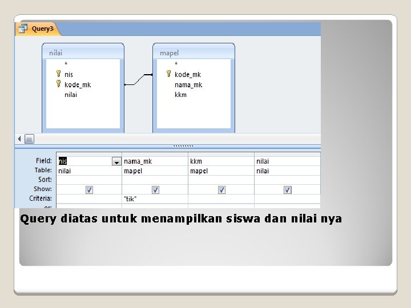This screenshot has width=411, height=308.
Task: Toggle Show checkbox for nama_mk column
Action: coord(155,189)
